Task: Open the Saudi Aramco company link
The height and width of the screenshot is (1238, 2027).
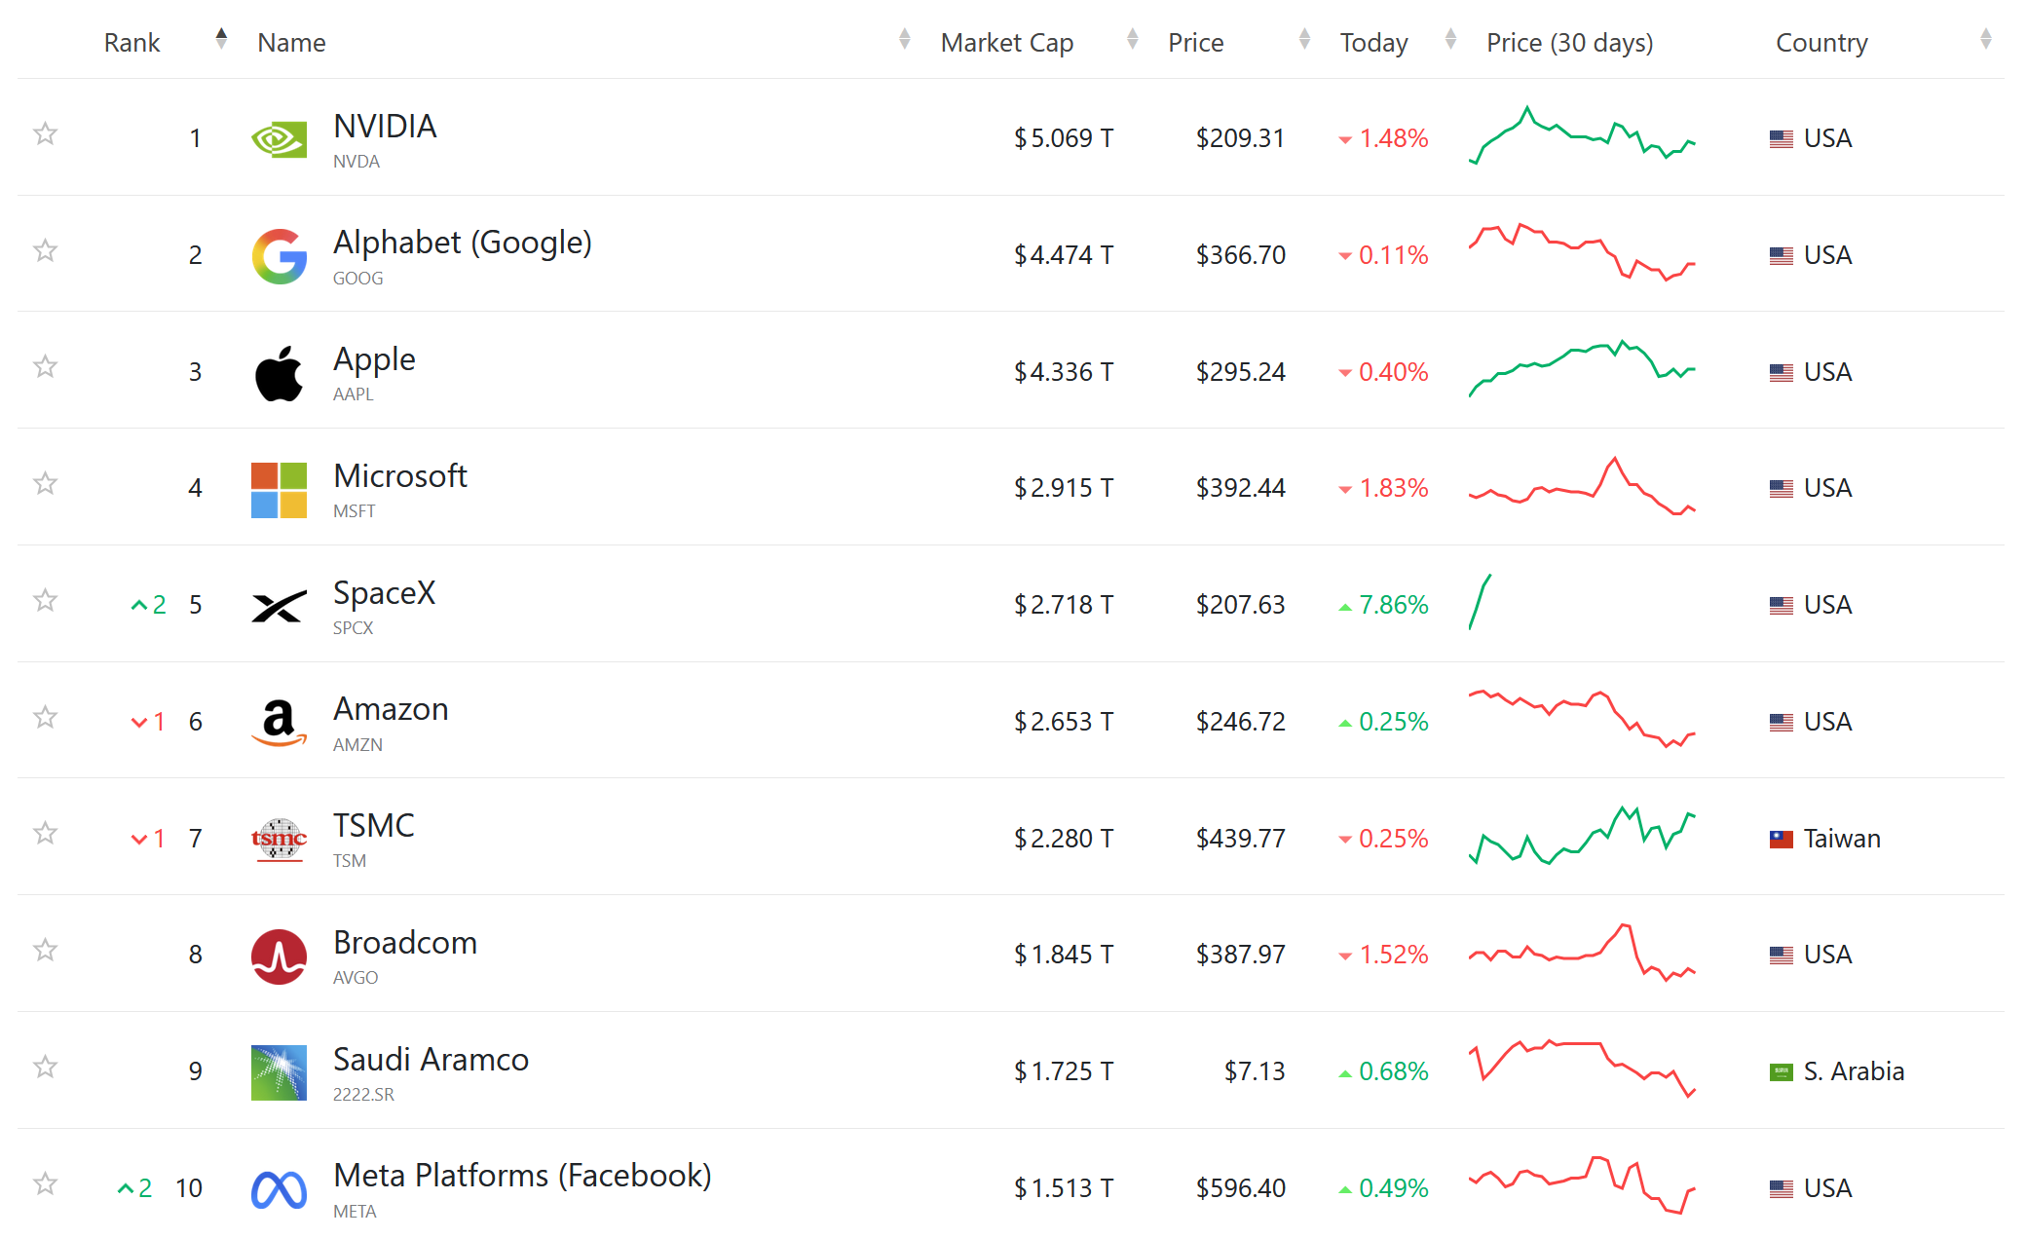Action: coord(431,1059)
